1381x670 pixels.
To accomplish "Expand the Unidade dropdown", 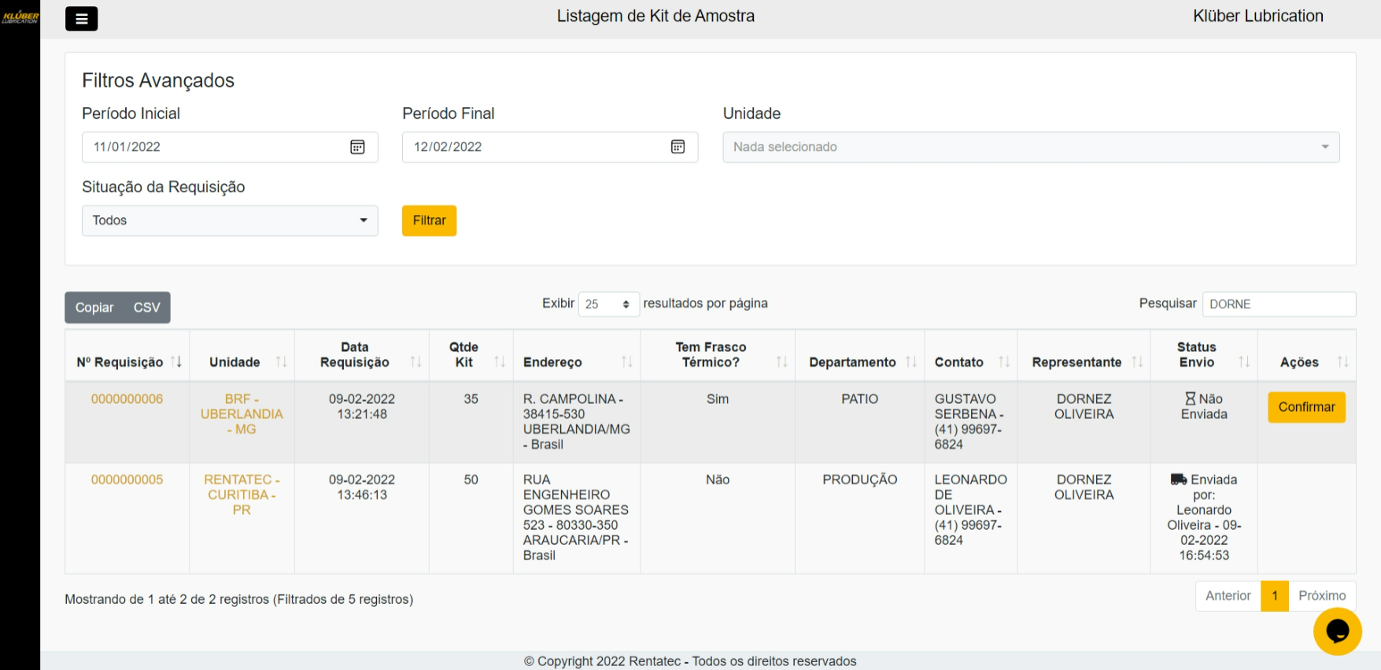I will tap(1031, 147).
